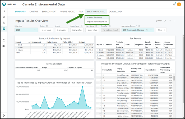Open the Impact filter
This screenshot has width=185, height=119.
pyautogui.click(x=62, y=30)
